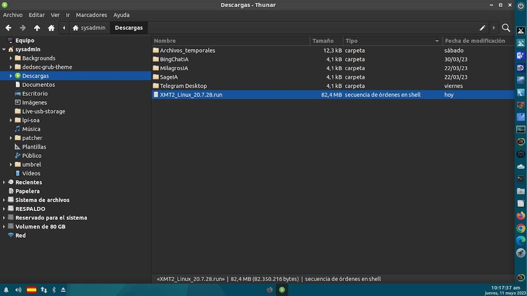Click the Bluetooth icon in bottom panel

(54, 290)
